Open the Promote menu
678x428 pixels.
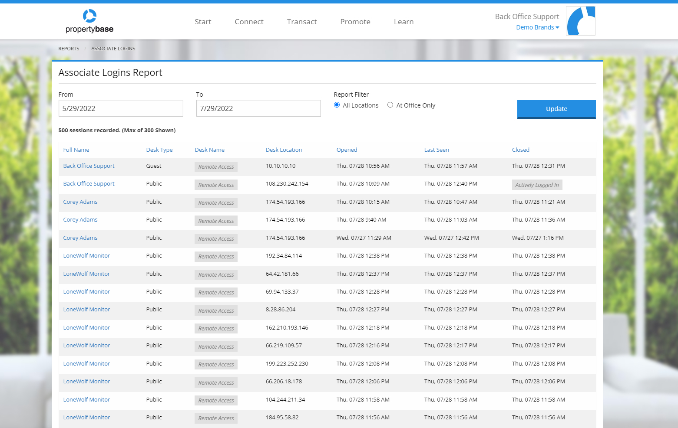tap(355, 21)
